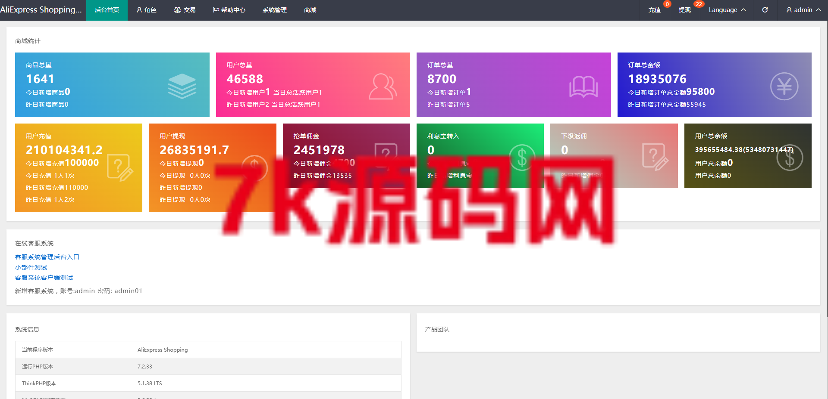
Task: Click the 26835191.7 withdrawal value
Action: [x=194, y=150]
